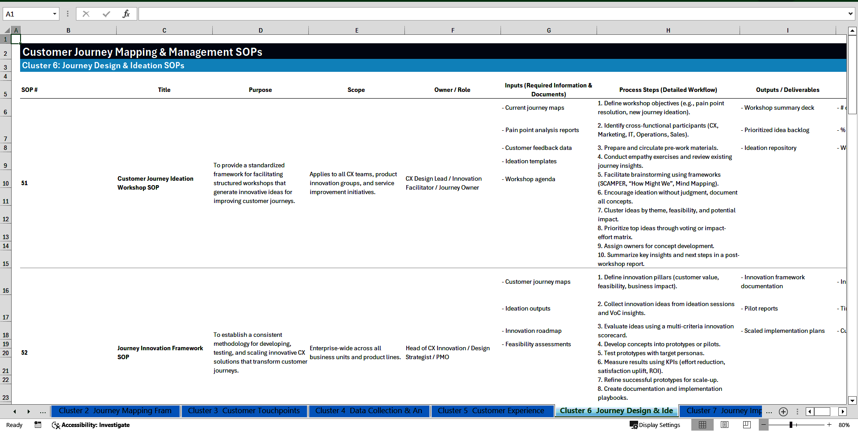Click the left sheet-scroll arrow near the tabs
858x431 pixels.
point(14,411)
